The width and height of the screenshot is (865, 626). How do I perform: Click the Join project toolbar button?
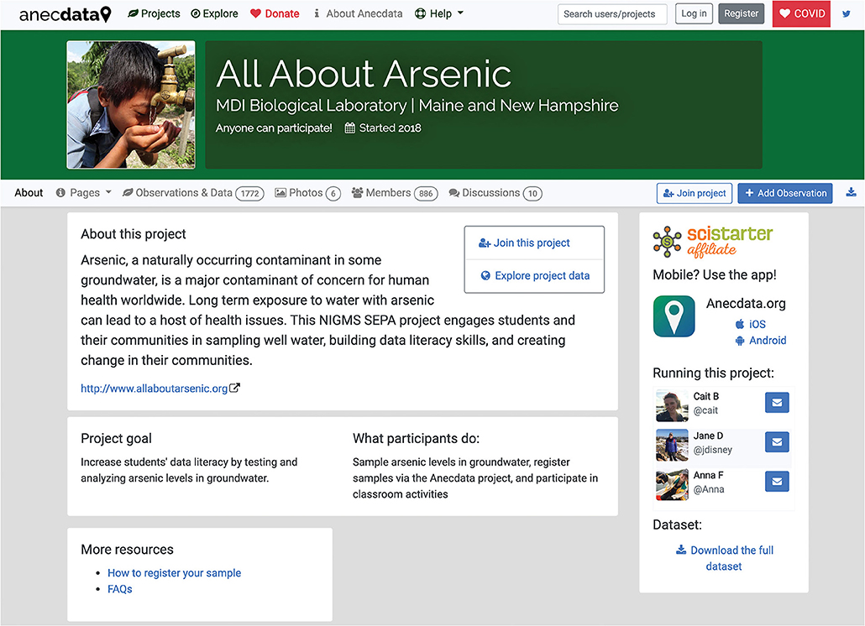(695, 193)
